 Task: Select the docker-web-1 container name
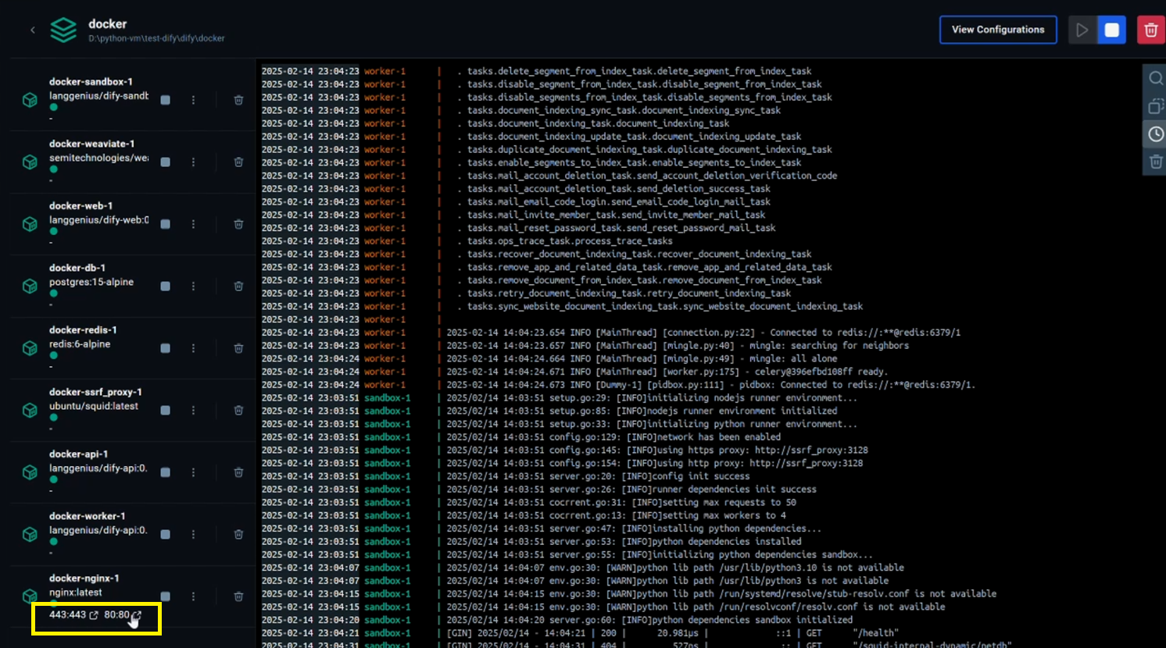pyautogui.click(x=80, y=205)
